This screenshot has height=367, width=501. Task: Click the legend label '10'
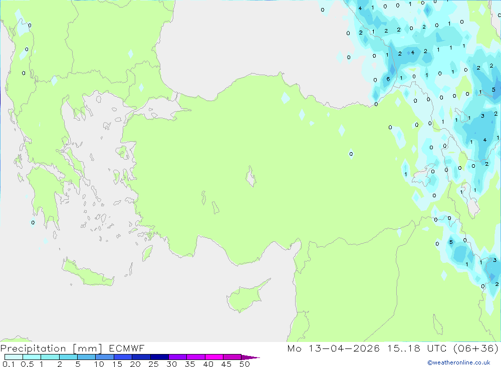[99, 364]
